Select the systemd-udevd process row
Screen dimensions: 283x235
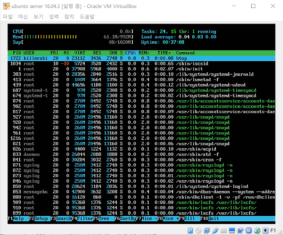(x=141, y=85)
